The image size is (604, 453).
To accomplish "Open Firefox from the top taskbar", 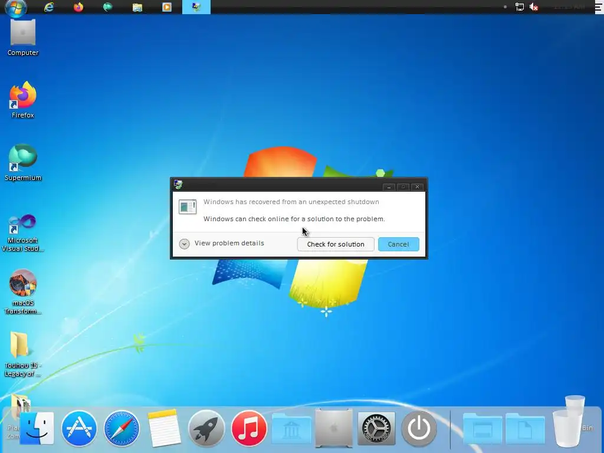I will click(78, 7).
